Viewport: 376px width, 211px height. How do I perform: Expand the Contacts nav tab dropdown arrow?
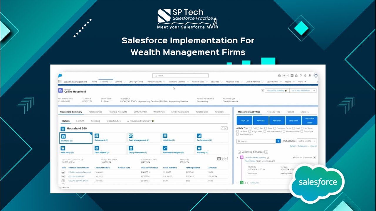pyautogui.click(x=125, y=82)
